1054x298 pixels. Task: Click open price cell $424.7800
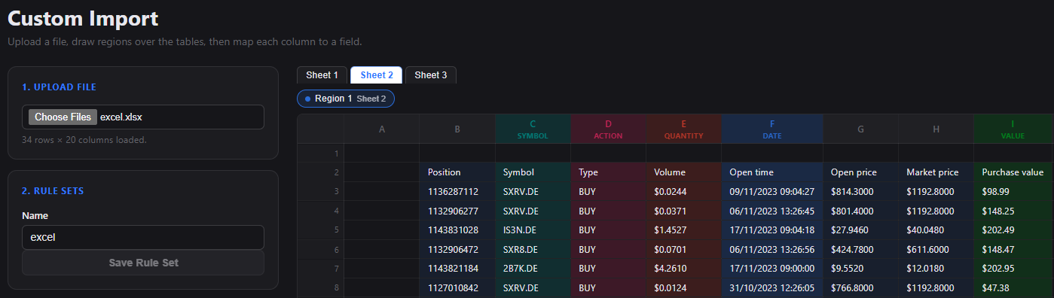coord(860,249)
